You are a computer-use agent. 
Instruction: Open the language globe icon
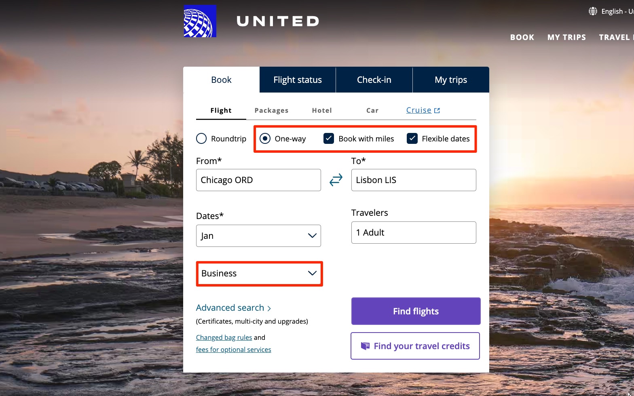click(x=592, y=11)
